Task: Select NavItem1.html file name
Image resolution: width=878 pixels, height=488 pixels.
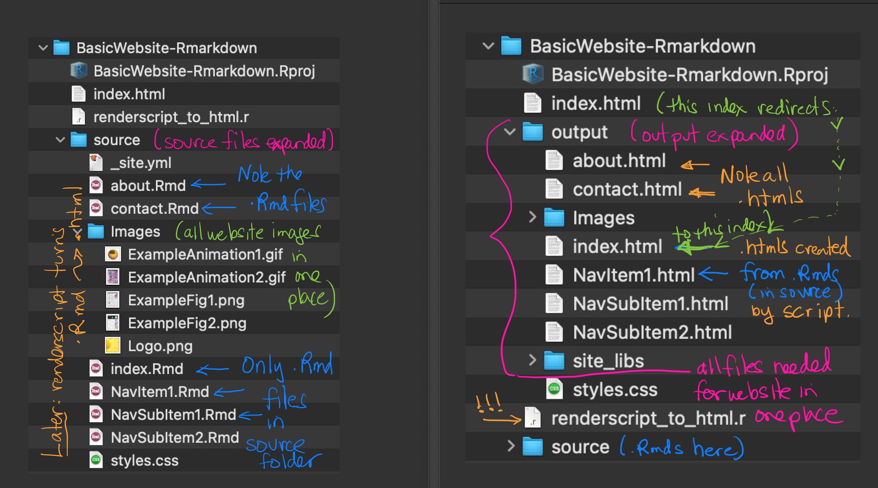Action: pyautogui.click(x=634, y=275)
